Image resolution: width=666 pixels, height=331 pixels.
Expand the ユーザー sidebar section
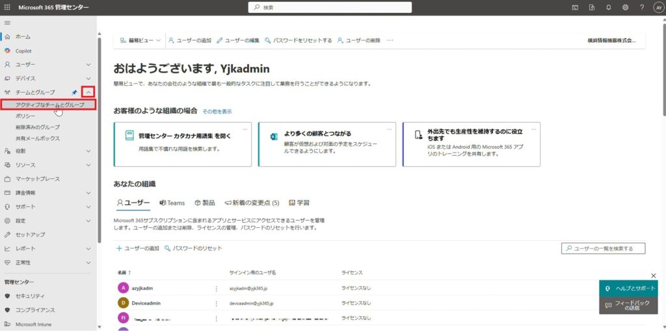click(88, 64)
